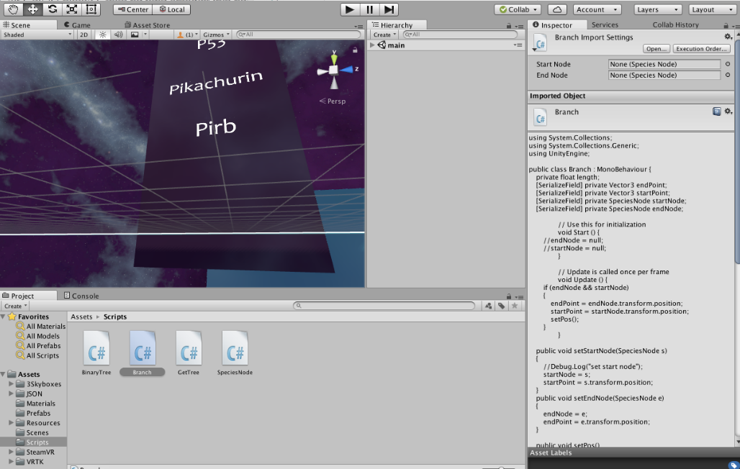The width and height of the screenshot is (740, 469).
Task: Click the save search star icon
Action: pyautogui.click(x=515, y=306)
